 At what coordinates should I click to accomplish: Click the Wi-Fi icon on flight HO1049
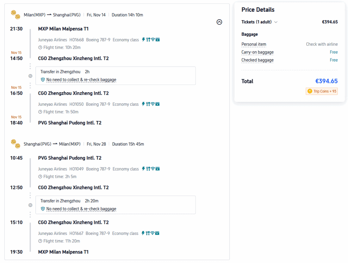coord(153,169)
